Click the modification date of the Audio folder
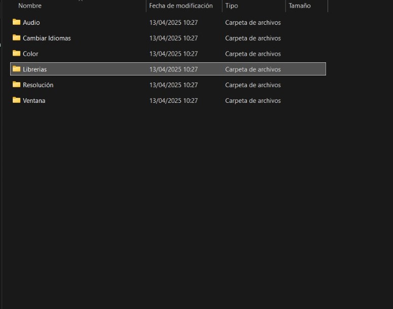The height and width of the screenshot is (309, 393). (x=173, y=23)
